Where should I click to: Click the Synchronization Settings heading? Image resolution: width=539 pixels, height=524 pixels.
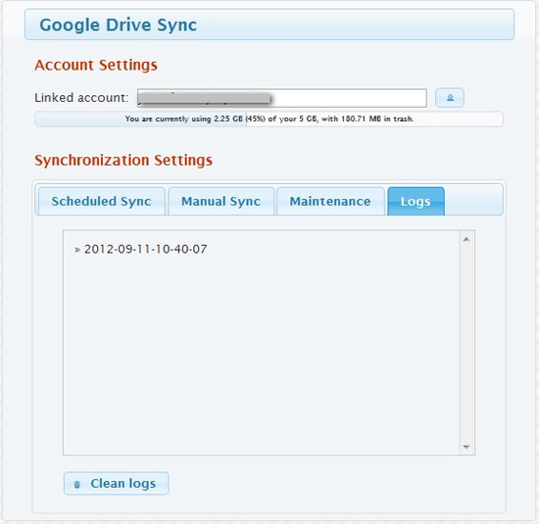[x=123, y=161]
